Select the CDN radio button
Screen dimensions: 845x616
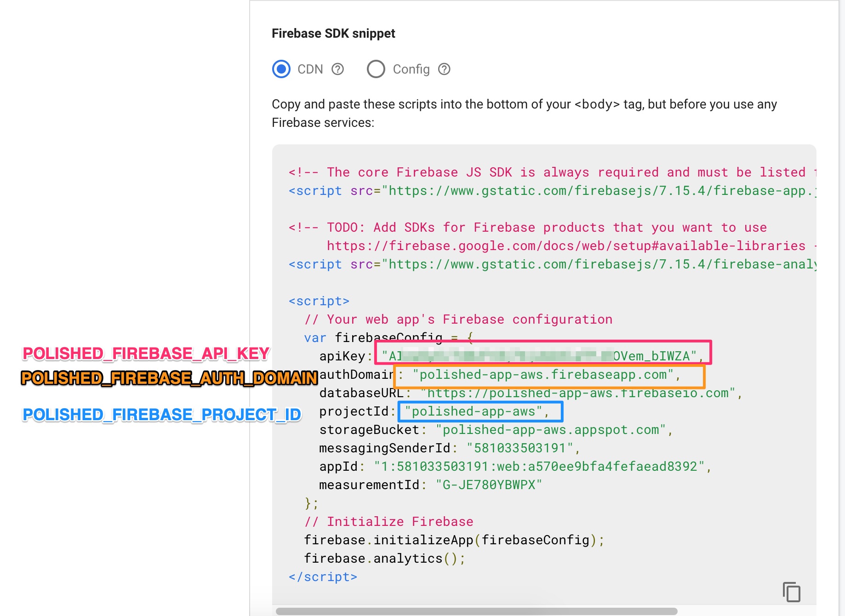pyautogui.click(x=281, y=69)
